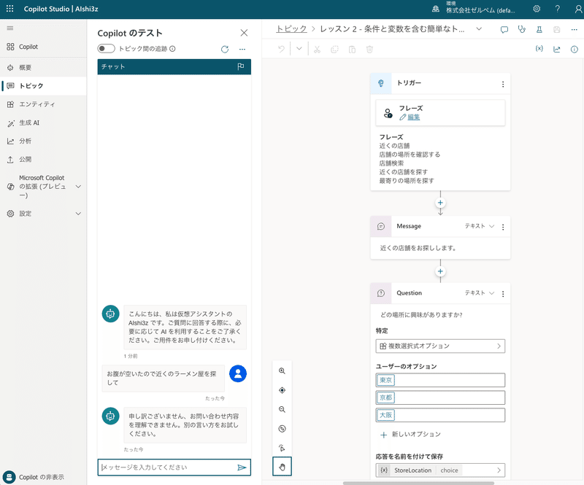Add 新しいオプション to question

[410, 435]
